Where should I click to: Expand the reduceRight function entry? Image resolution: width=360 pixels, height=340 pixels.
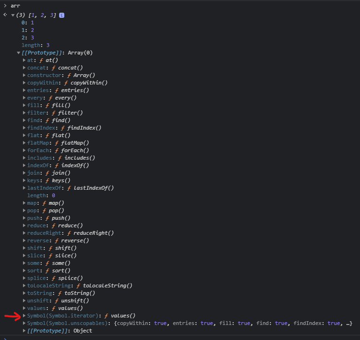click(x=24, y=233)
